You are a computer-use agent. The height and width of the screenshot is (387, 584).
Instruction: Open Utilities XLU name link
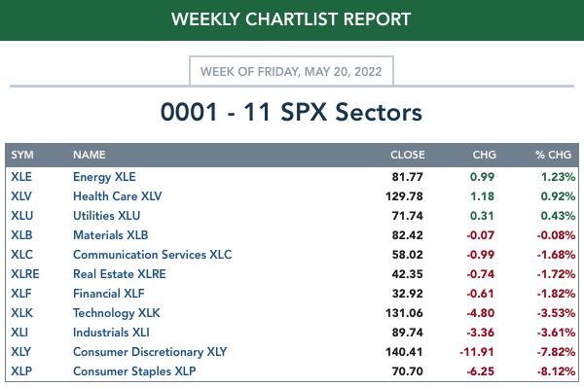tap(106, 216)
